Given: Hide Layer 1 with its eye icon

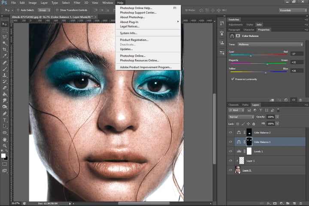Looking at the screenshot, I should tap(230, 161).
